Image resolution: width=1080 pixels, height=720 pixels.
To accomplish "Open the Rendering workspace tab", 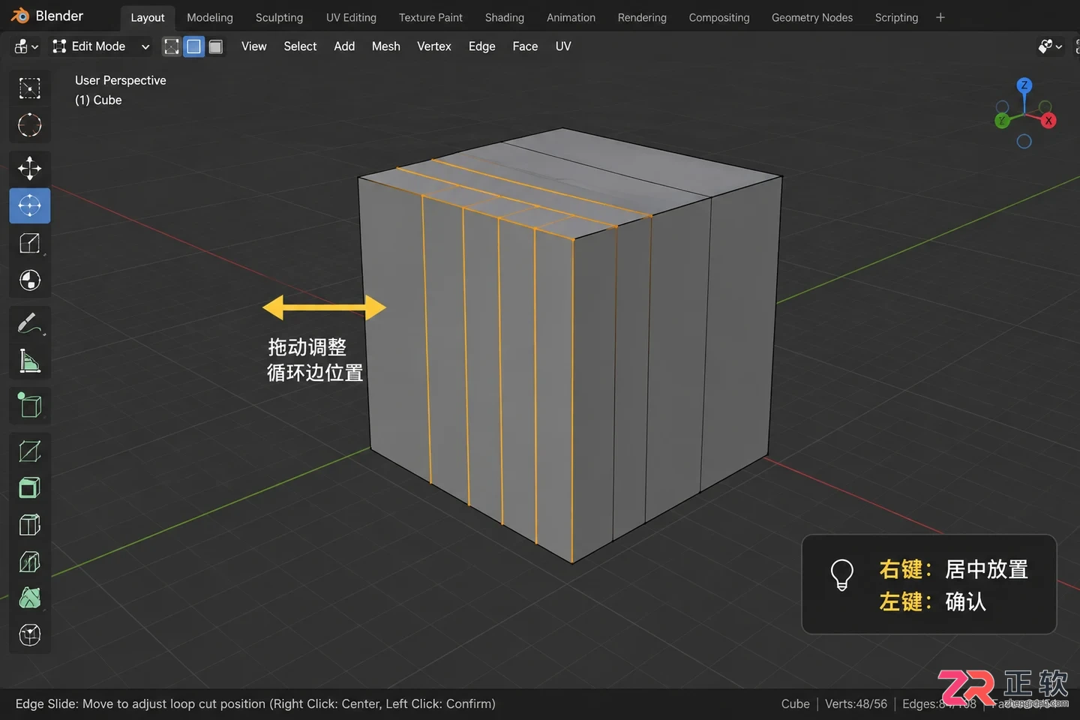I will pyautogui.click(x=642, y=17).
